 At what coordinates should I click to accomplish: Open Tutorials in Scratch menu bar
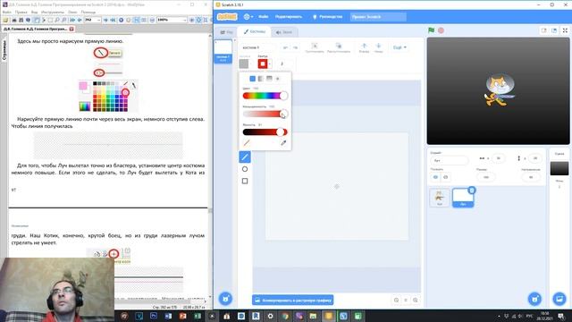tap(328, 17)
